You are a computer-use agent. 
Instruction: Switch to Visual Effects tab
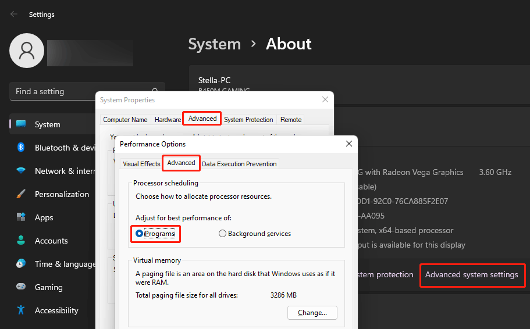[141, 164]
